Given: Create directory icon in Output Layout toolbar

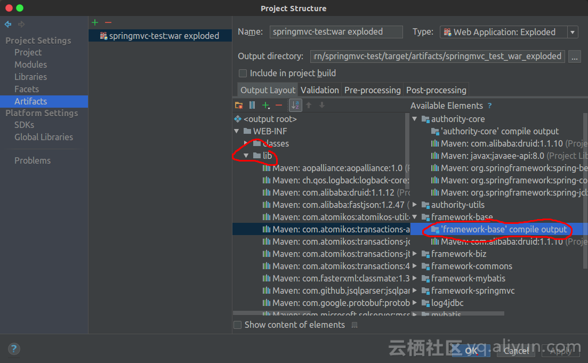Looking at the screenshot, I should pos(239,106).
